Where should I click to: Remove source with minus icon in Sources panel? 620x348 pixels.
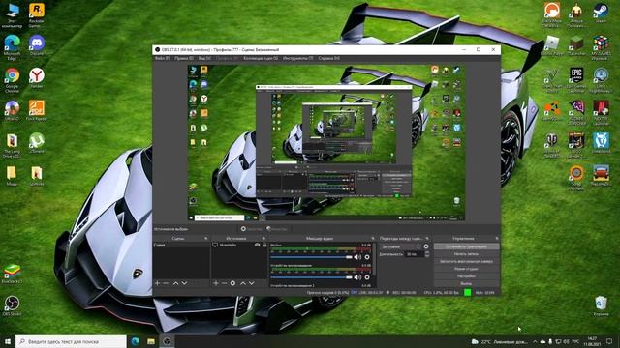coord(224,283)
